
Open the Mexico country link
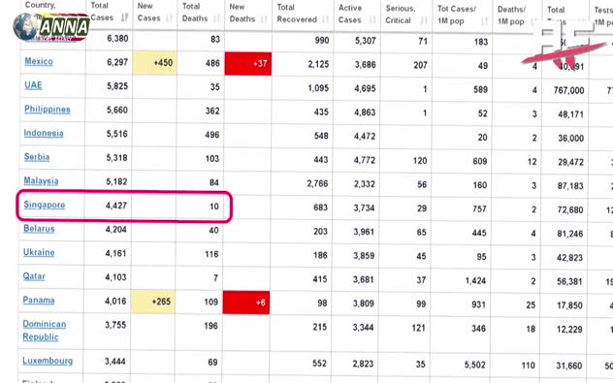[39, 61]
